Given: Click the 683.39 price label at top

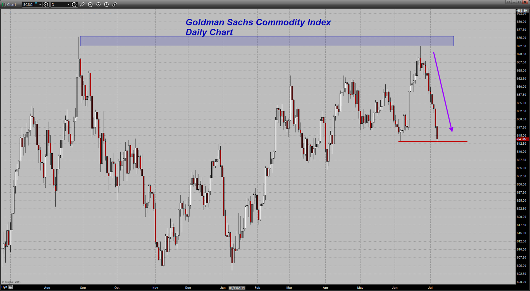Looking at the screenshot, I should click(522, 11).
